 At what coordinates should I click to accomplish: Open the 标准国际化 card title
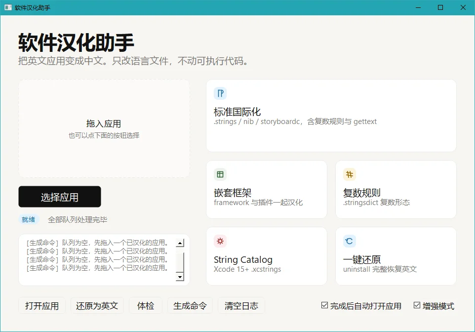pos(237,112)
